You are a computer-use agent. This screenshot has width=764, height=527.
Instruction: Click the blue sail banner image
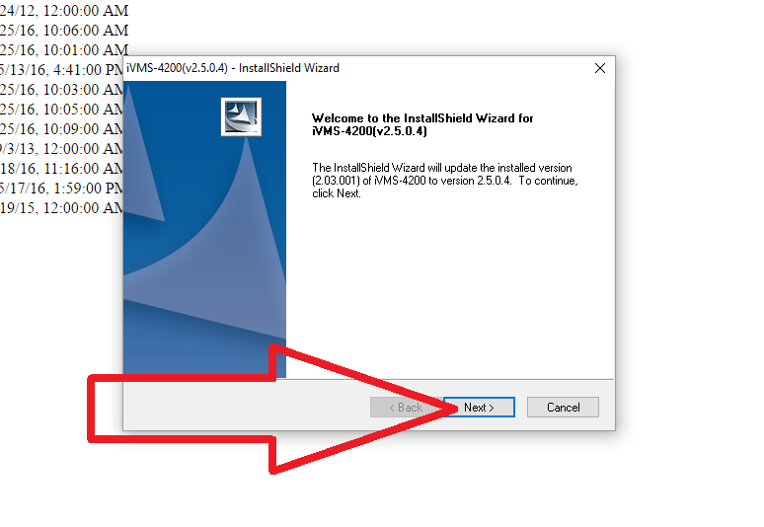[204, 229]
